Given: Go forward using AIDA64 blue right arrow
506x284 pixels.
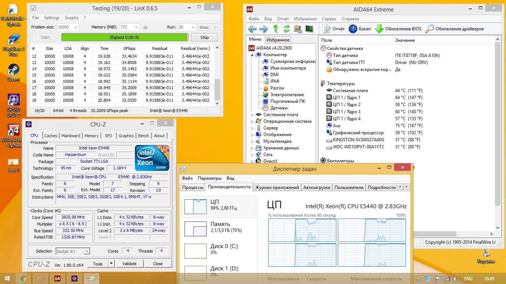Looking at the screenshot, I should (264, 29).
